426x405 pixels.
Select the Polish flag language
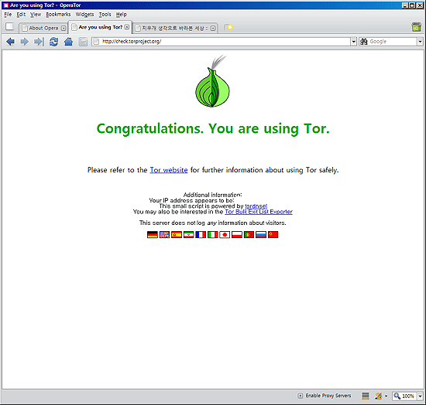pyautogui.click(x=237, y=234)
